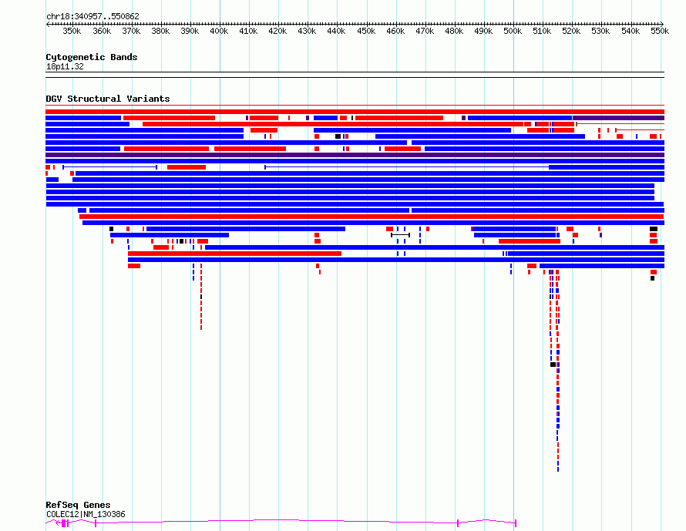Click the magenta COLEC12 exon at 500k
The height and width of the screenshot is (531, 686).
(516, 523)
